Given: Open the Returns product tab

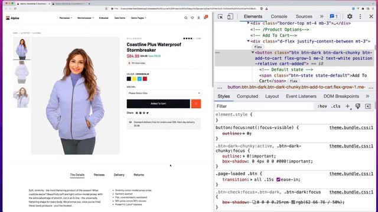Looking at the screenshot, I should point(139,175).
